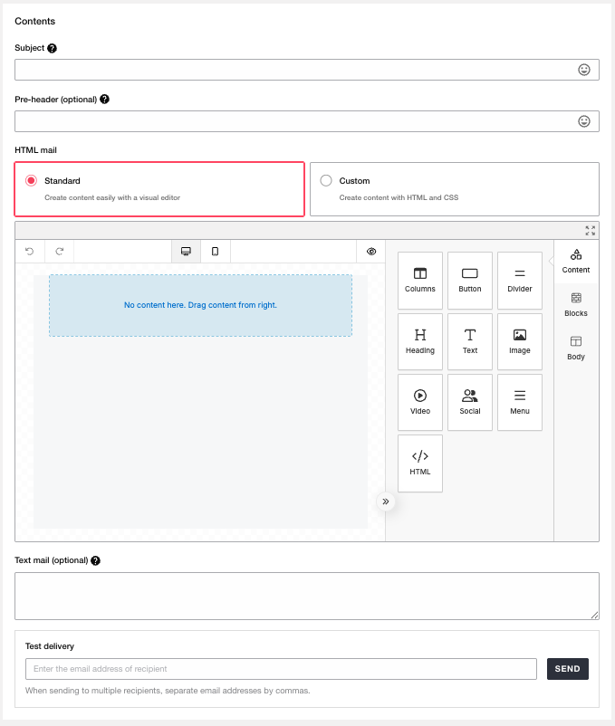
Task: Toggle the preview eye icon
Action: coord(371,252)
